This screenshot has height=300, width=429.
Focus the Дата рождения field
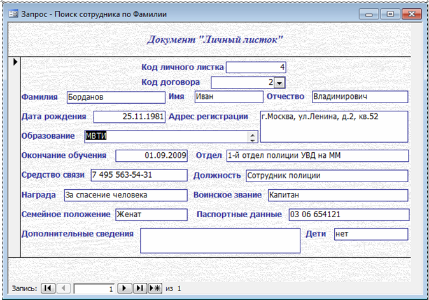point(129,117)
